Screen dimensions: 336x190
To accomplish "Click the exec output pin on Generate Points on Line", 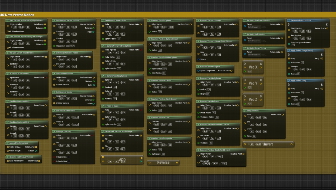I will pos(327,25).
